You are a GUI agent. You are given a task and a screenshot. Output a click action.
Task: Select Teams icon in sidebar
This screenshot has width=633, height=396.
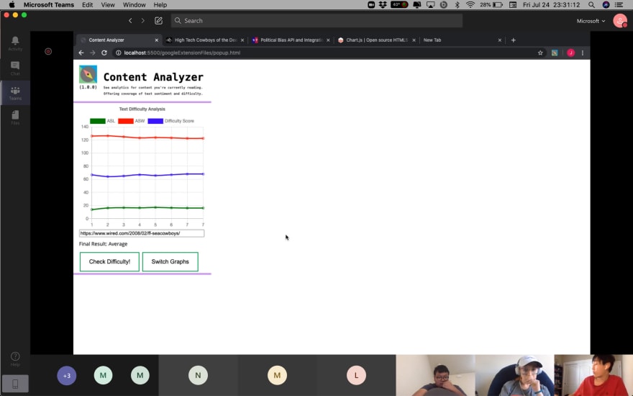15,93
